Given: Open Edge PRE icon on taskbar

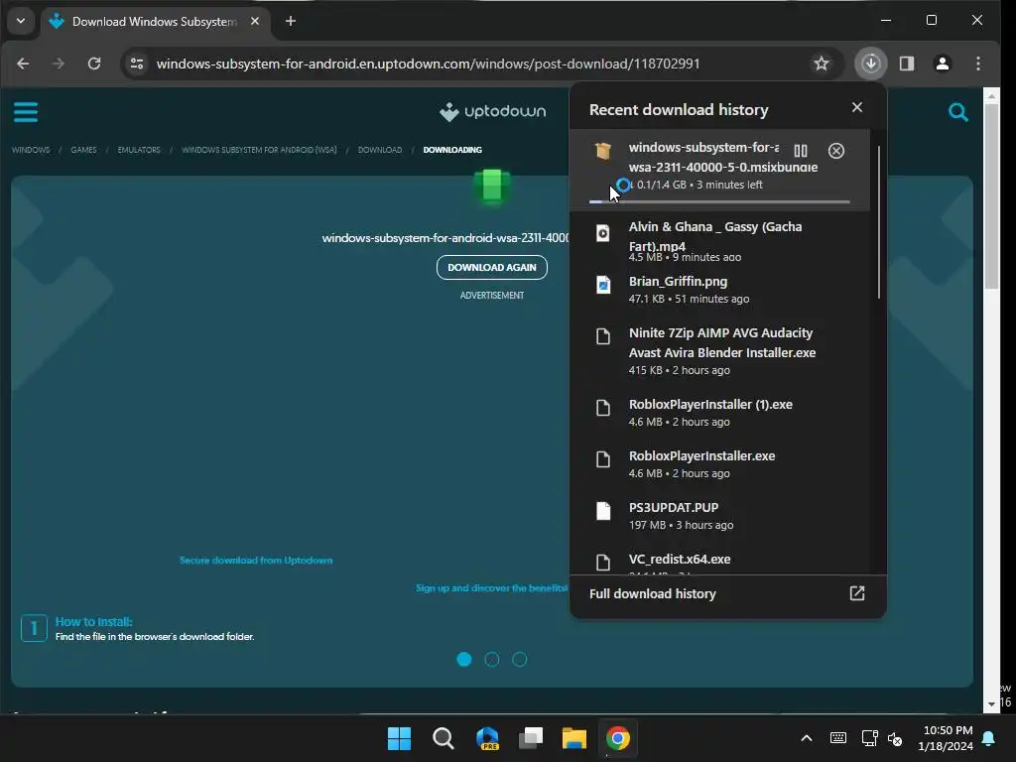Looking at the screenshot, I should pos(487,738).
